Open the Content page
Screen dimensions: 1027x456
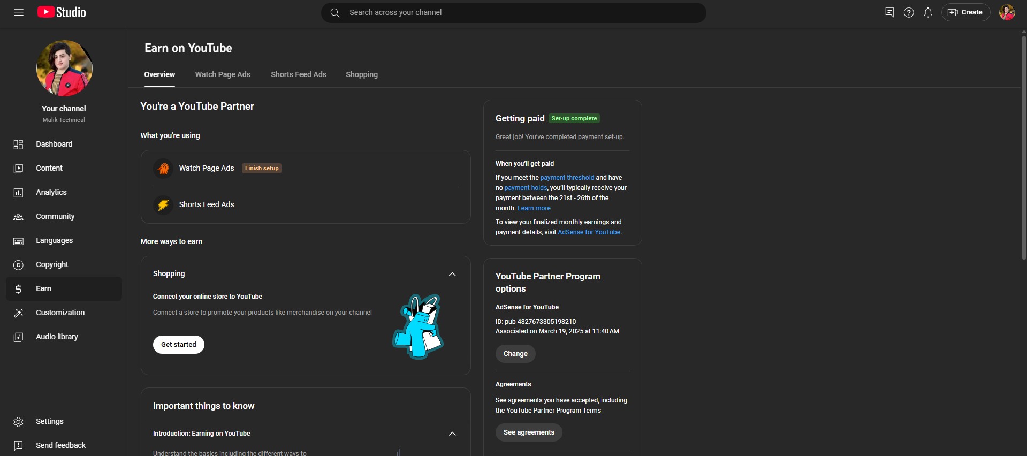point(49,168)
